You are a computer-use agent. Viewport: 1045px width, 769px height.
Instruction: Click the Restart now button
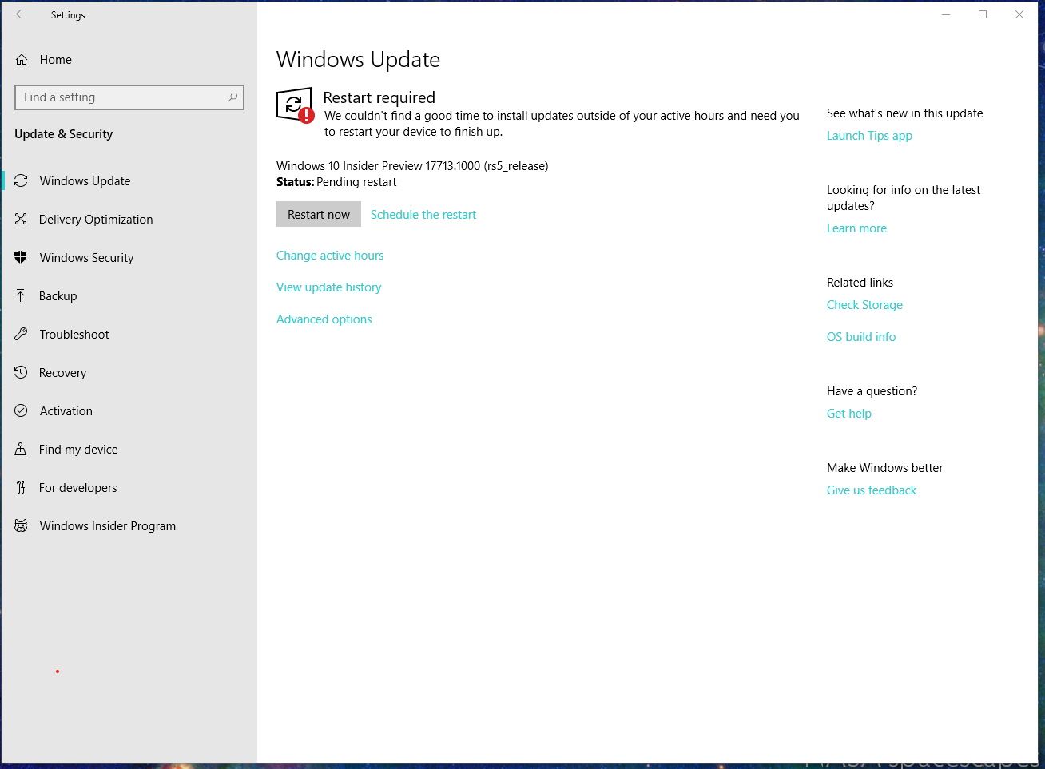tap(319, 214)
